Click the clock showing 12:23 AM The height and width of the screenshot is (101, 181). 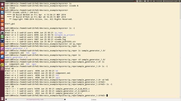(x=159, y=1)
